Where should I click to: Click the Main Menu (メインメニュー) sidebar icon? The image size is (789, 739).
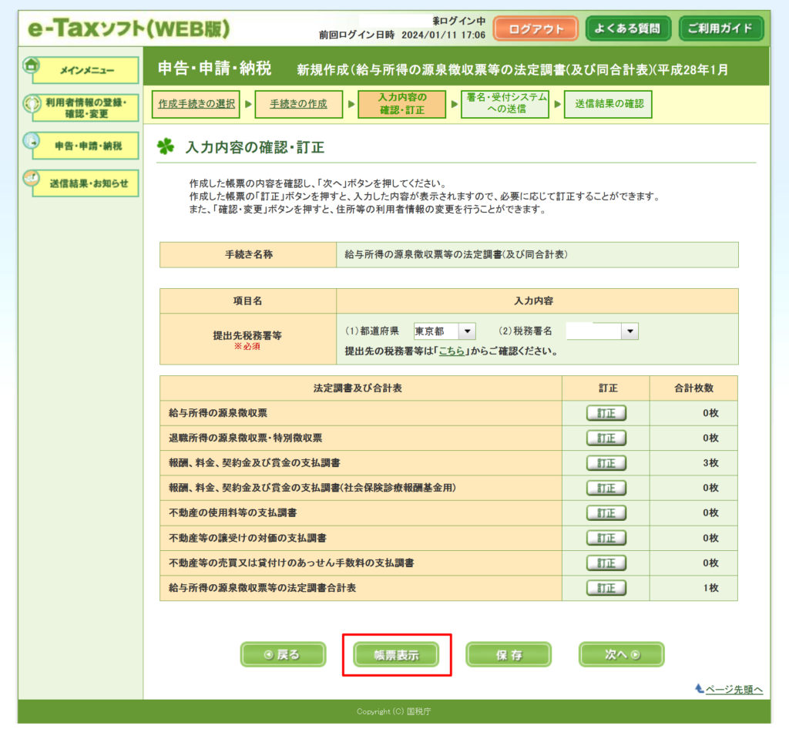pyautogui.click(x=32, y=66)
